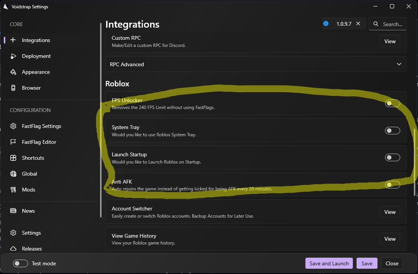Click the Releases cloud icon

(13, 249)
